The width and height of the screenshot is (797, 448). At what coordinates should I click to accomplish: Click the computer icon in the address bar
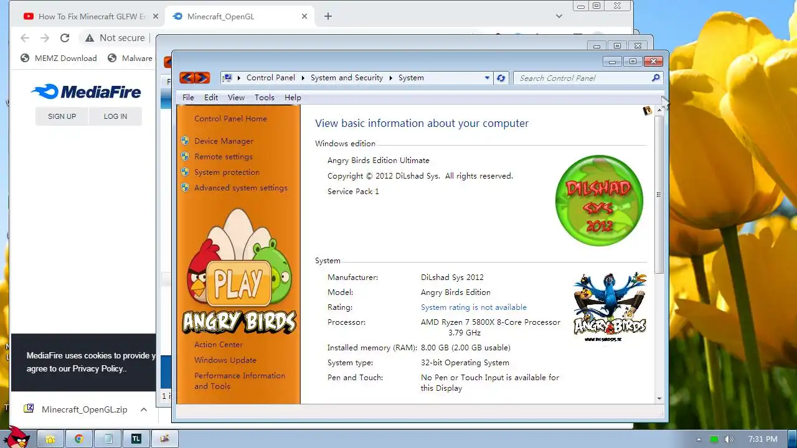pyautogui.click(x=228, y=78)
